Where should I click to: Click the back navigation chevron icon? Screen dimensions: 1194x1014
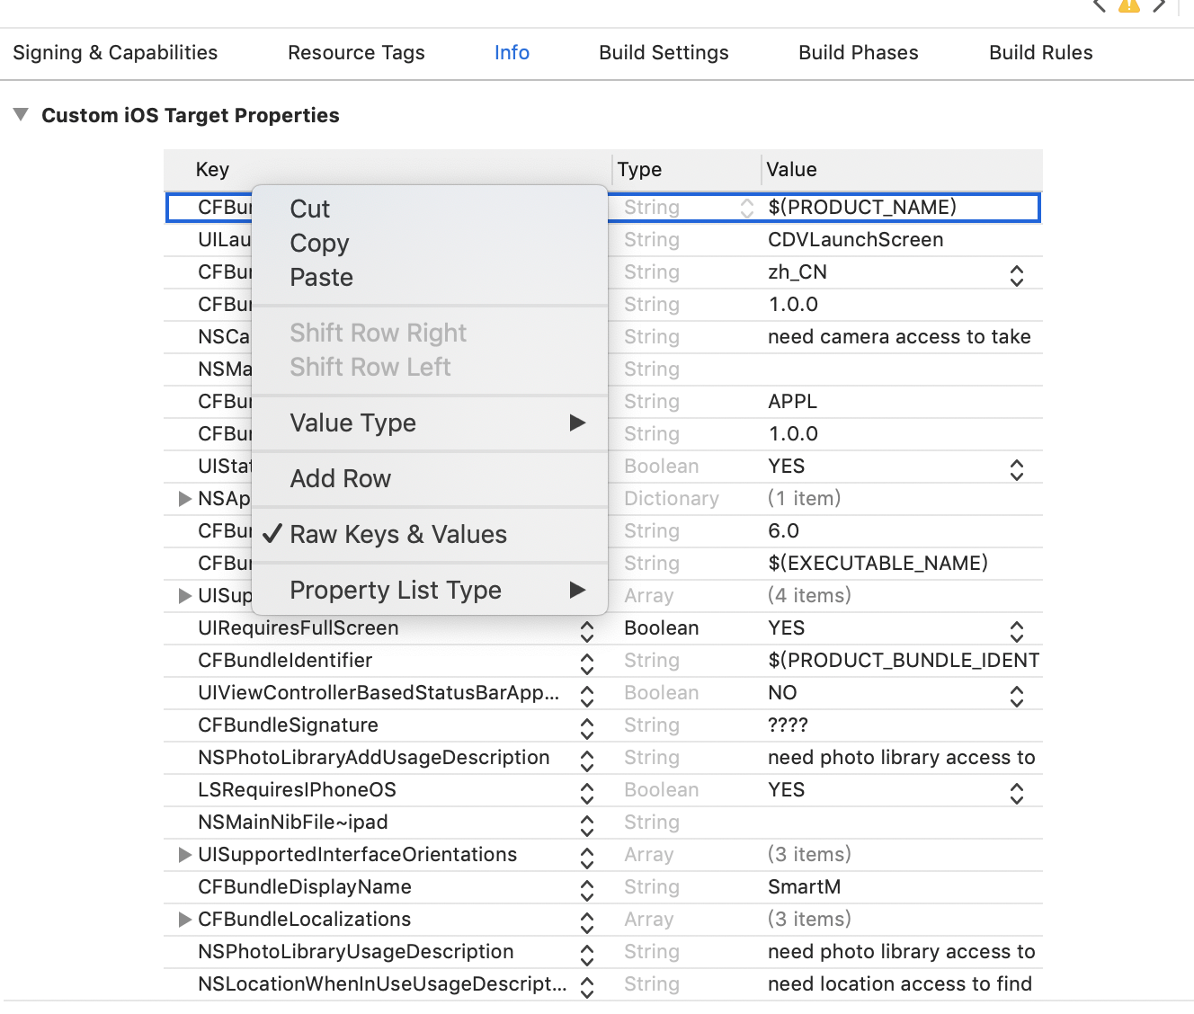1099,5
